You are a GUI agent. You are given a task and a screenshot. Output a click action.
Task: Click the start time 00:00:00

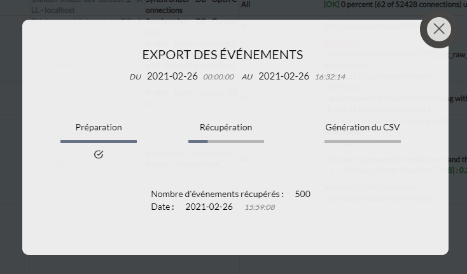tap(218, 77)
